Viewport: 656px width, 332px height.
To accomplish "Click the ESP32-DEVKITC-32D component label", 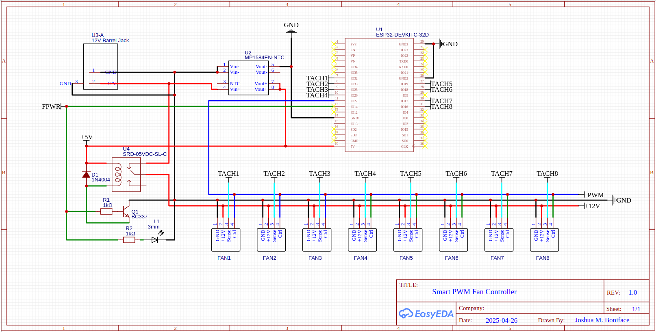I will pos(402,35).
